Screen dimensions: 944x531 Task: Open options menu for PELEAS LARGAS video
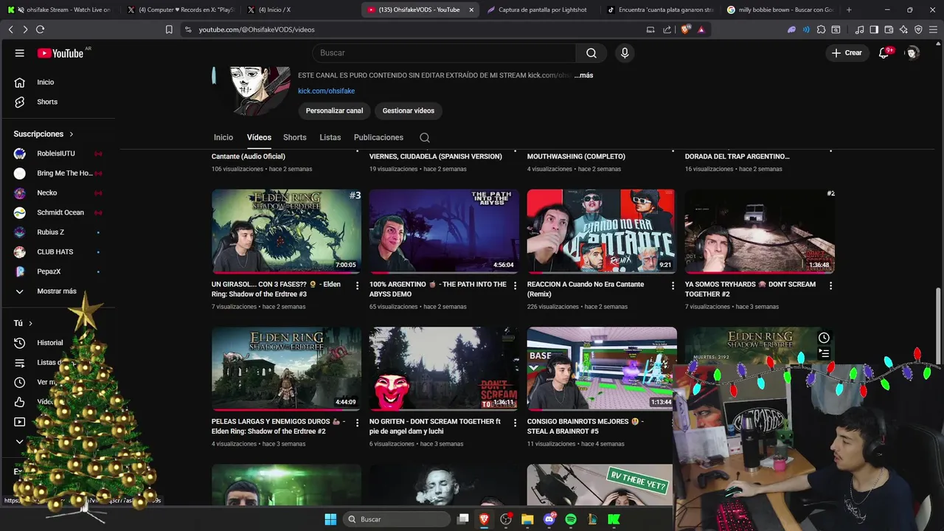(x=358, y=423)
